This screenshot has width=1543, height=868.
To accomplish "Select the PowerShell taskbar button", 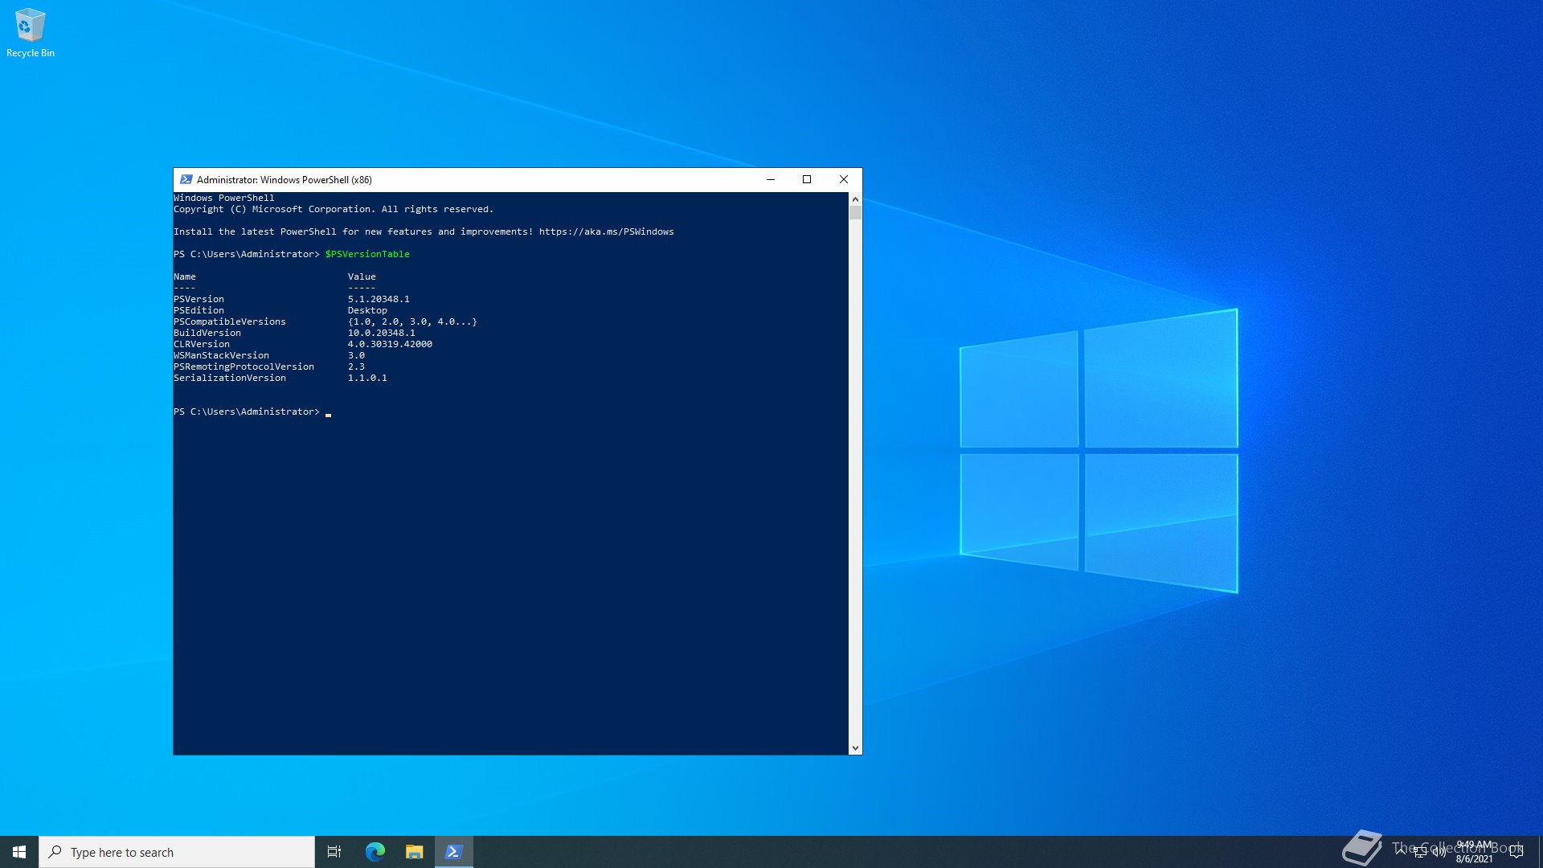I will (454, 852).
